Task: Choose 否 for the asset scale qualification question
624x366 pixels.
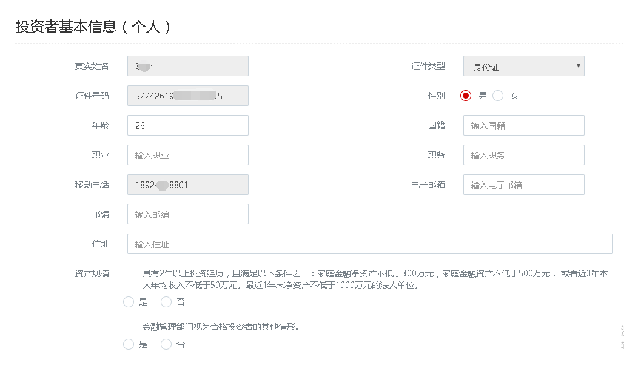Action: 166,302
